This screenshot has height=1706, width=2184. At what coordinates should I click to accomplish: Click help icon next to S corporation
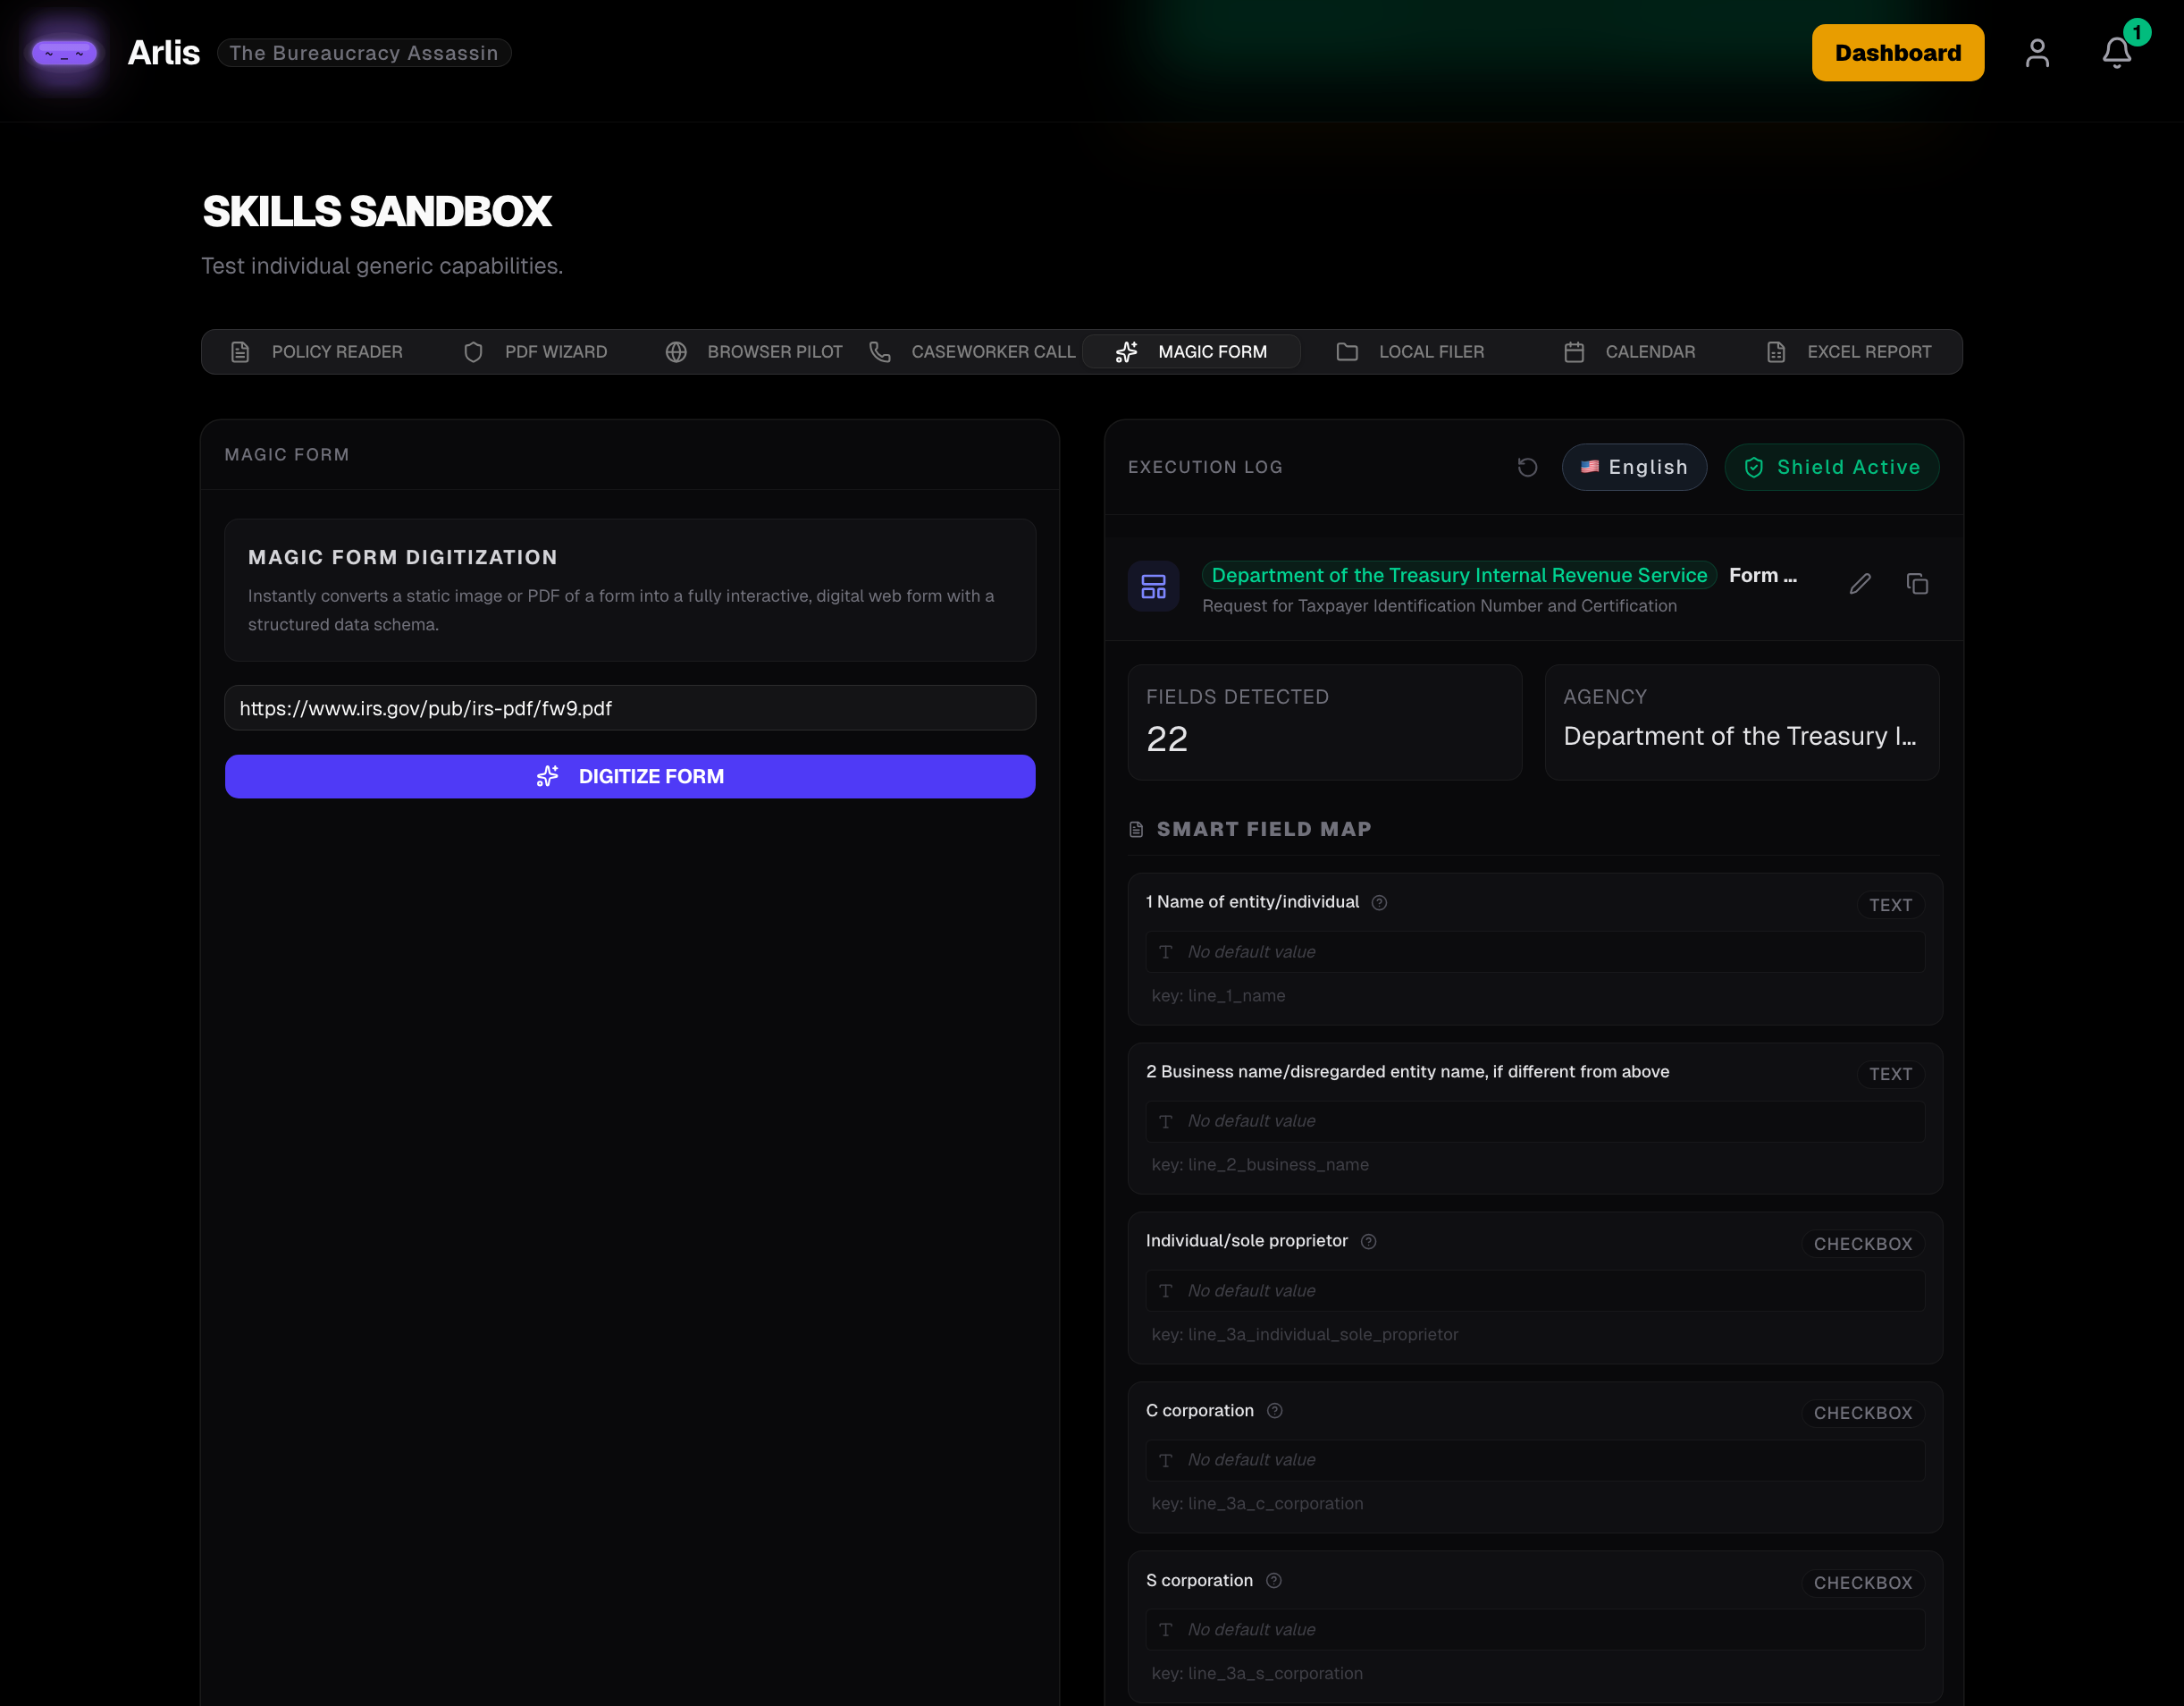point(1273,1581)
